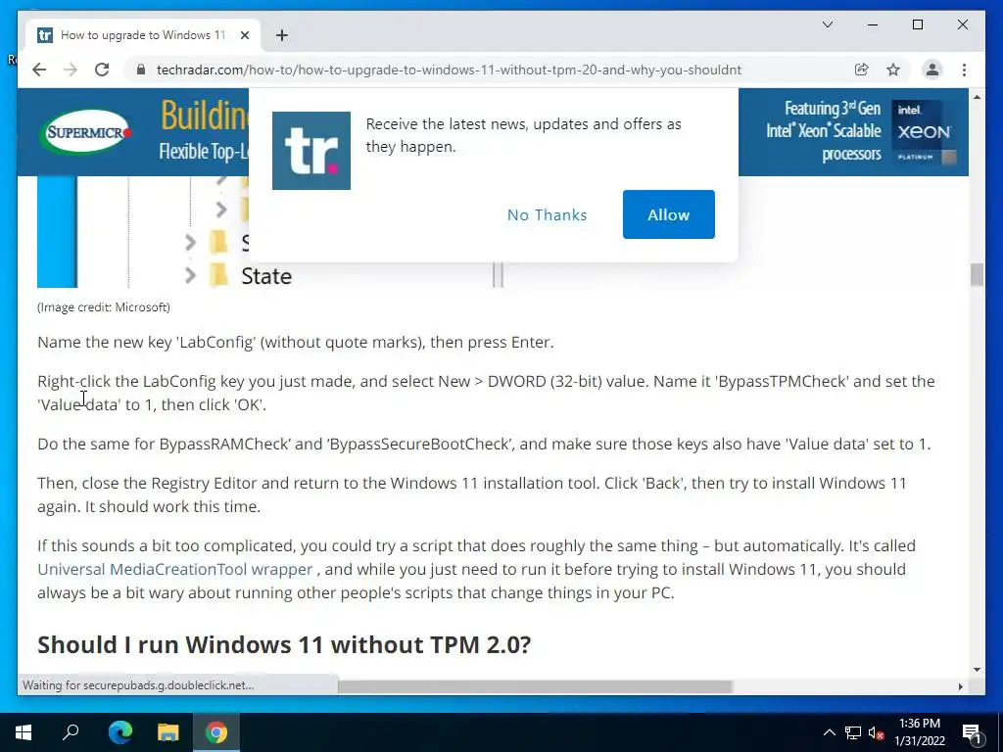Click the horizontal scrollbar thumb
The width and height of the screenshot is (1003, 752).
coord(535,686)
